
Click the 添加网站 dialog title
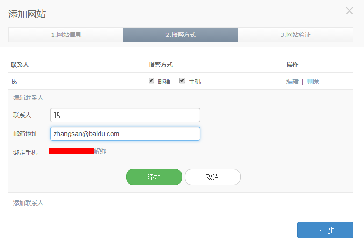coord(27,14)
